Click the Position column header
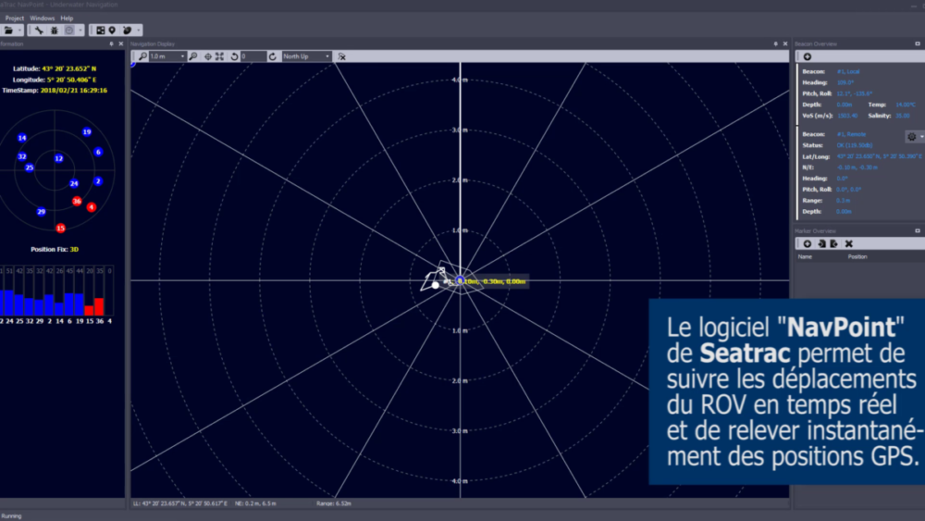Viewport: 925px width, 521px height. click(857, 256)
